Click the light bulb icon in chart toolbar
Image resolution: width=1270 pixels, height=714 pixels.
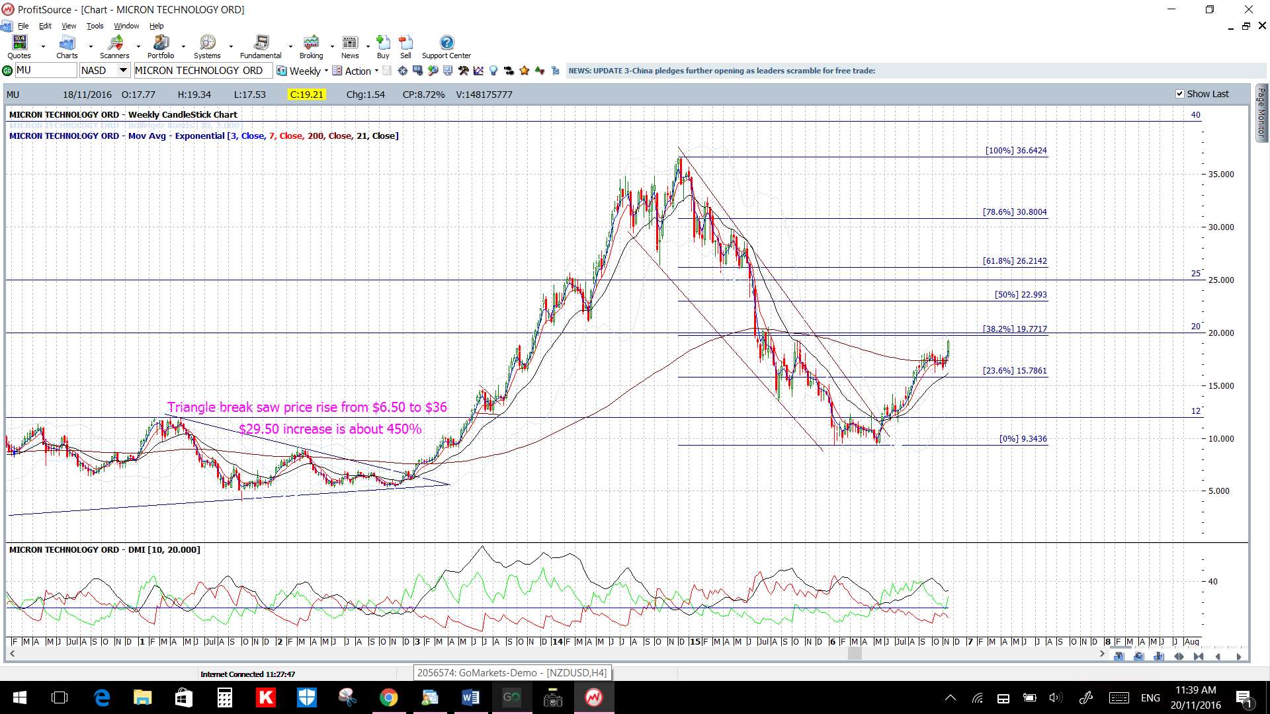coord(493,71)
